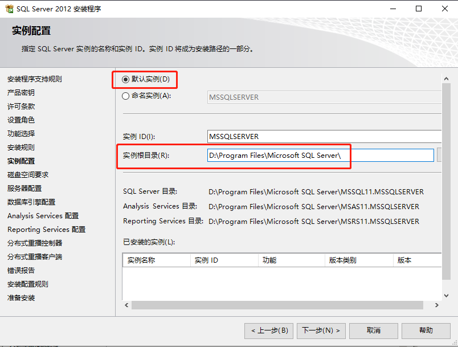Maximize the SQL Server 2012 setup window
Viewport: 458px width, 347px height.
419,9
